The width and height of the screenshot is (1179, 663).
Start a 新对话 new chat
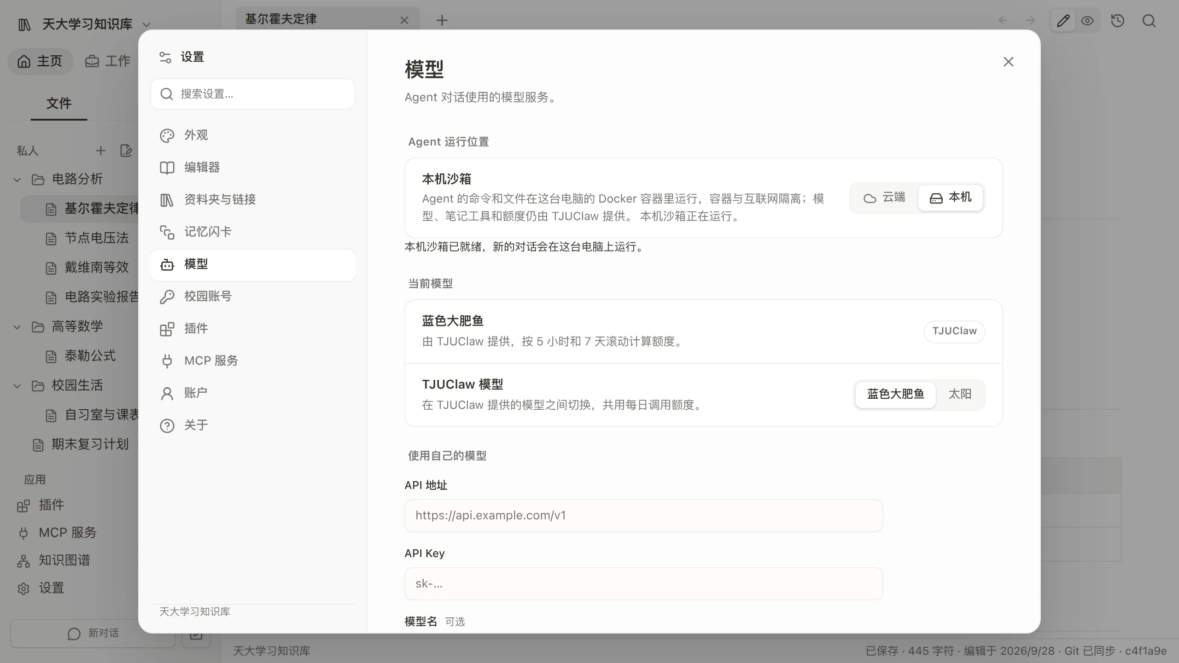[x=93, y=634]
